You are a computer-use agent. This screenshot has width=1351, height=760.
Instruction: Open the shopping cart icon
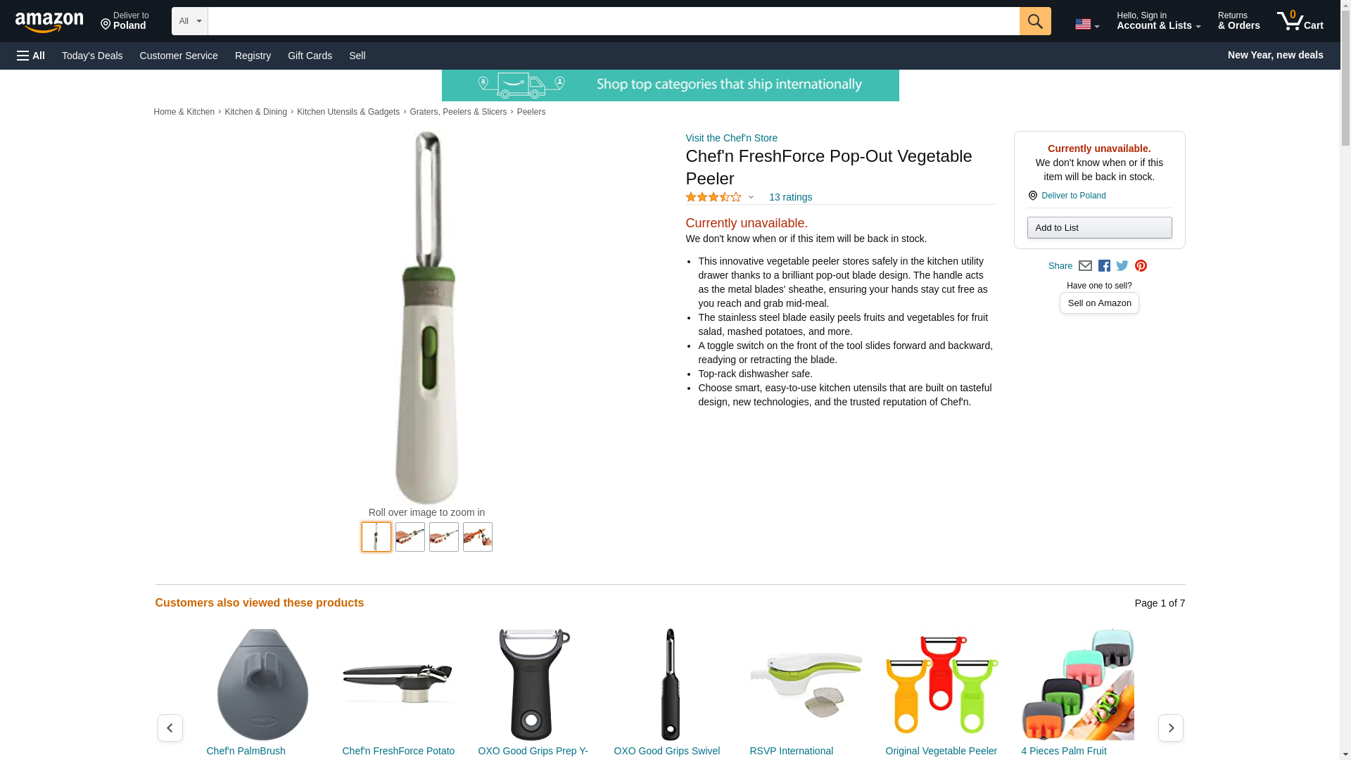[1300, 21]
